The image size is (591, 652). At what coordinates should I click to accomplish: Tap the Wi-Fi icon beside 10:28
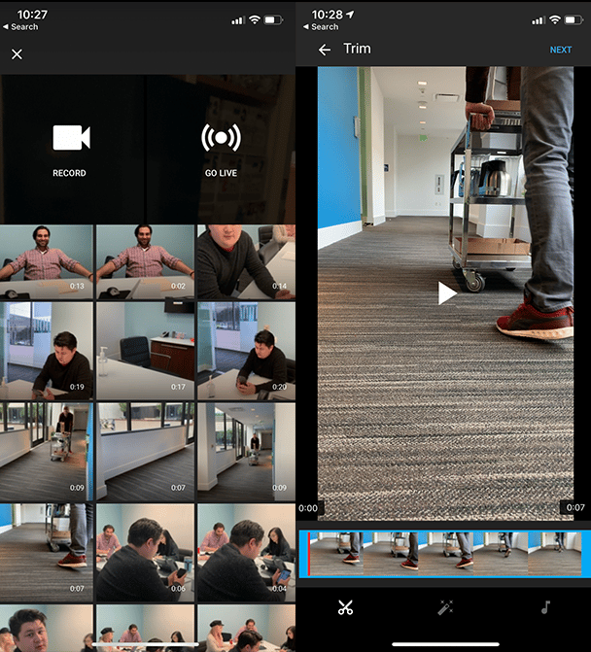(555, 19)
